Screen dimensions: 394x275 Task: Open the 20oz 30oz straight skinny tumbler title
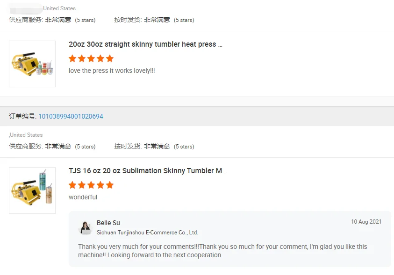coord(145,44)
